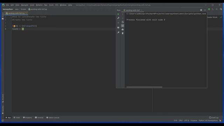Click lock icon in status bar
This screenshot has width=224, height=126.
click(x=220, y=120)
